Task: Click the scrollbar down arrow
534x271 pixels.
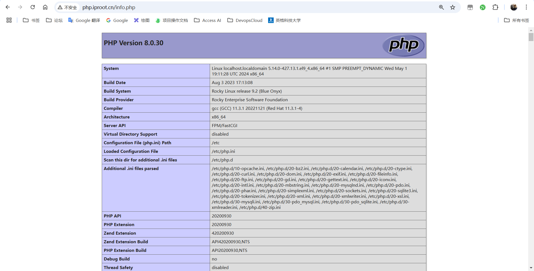Action: pyautogui.click(x=531, y=268)
